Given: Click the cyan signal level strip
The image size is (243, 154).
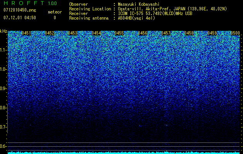Looking at the screenshot, I should click(x=124, y=152).
